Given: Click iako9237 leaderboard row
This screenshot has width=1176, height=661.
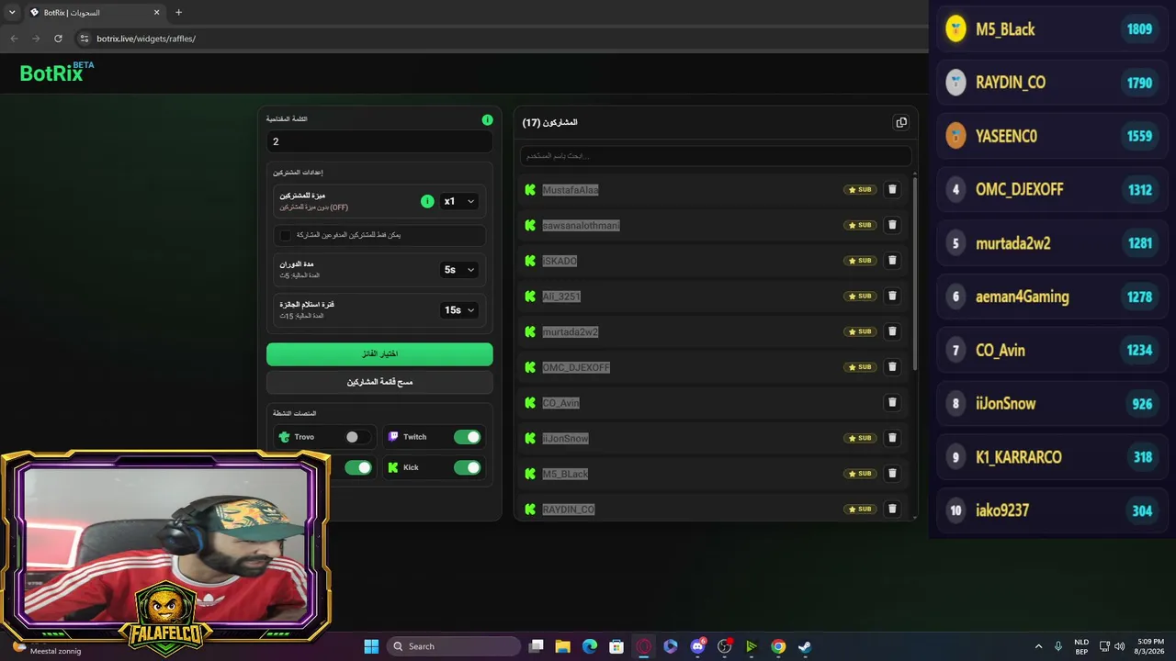Looking at the screenshot, I should tap(1051, 510).
